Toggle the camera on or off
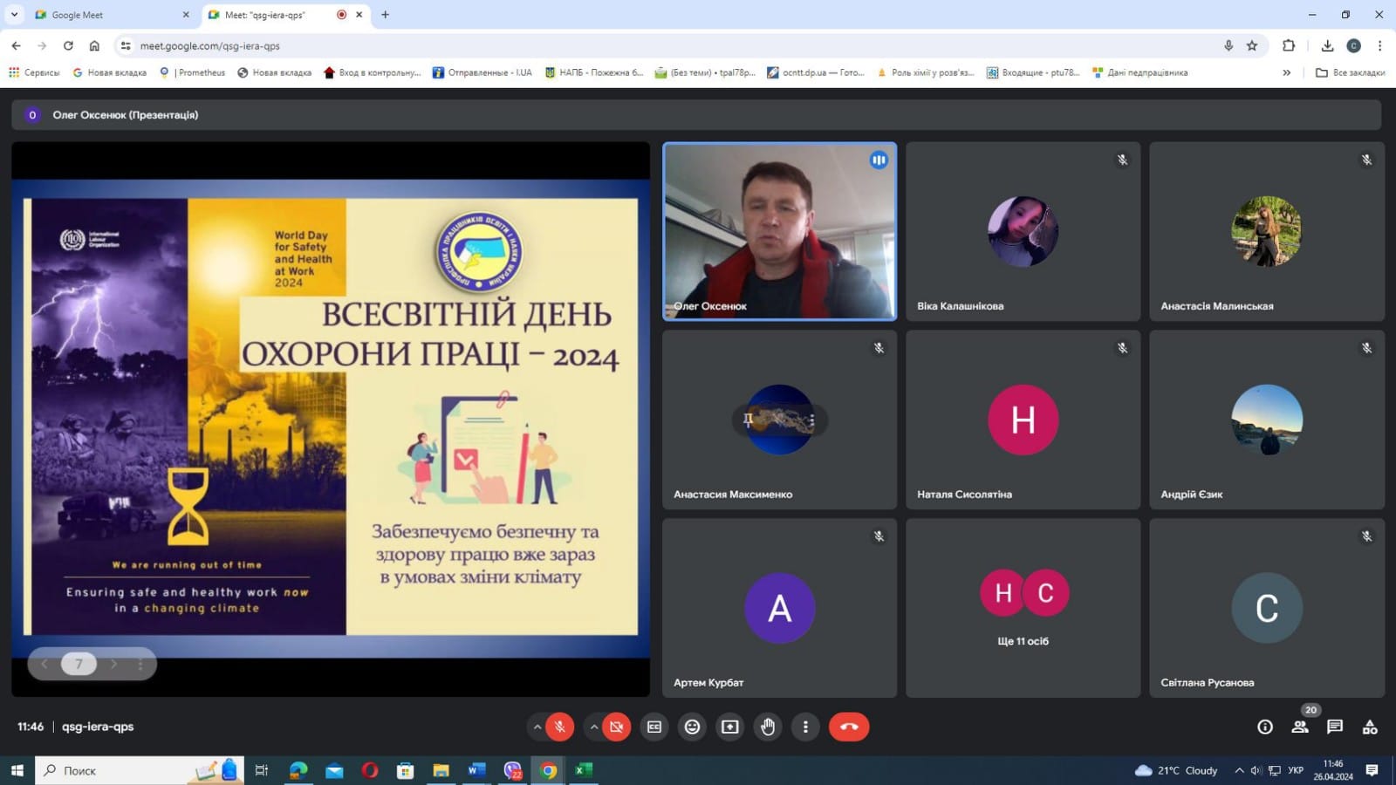Viewport: 1396px width, 785px height. 616,727
